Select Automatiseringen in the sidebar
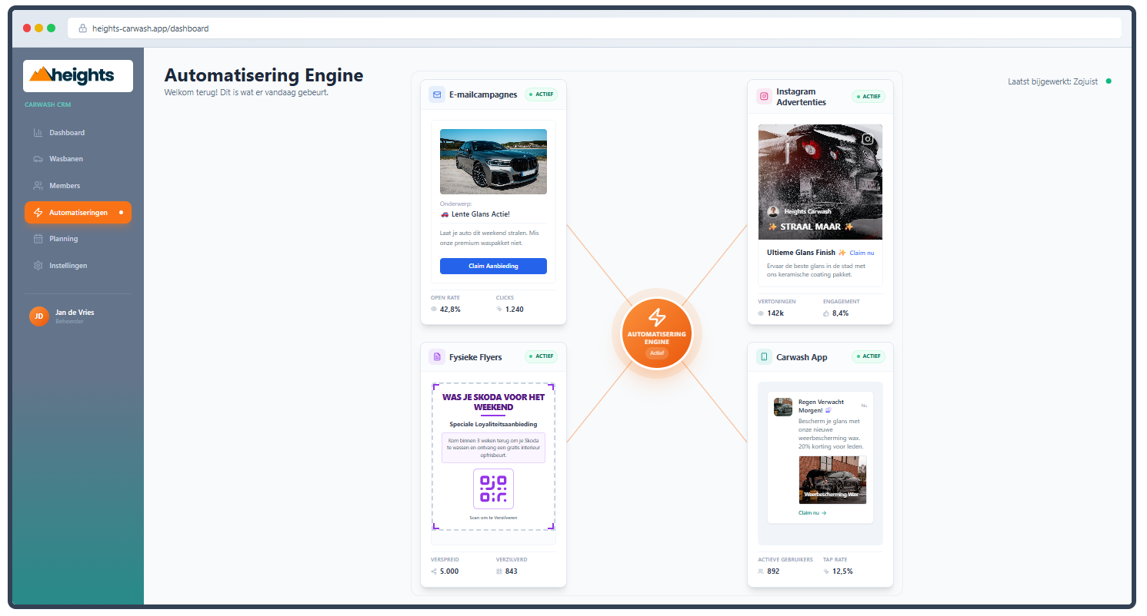Image resolution: width=1147 pixels, height=616 pixels. 78,213
